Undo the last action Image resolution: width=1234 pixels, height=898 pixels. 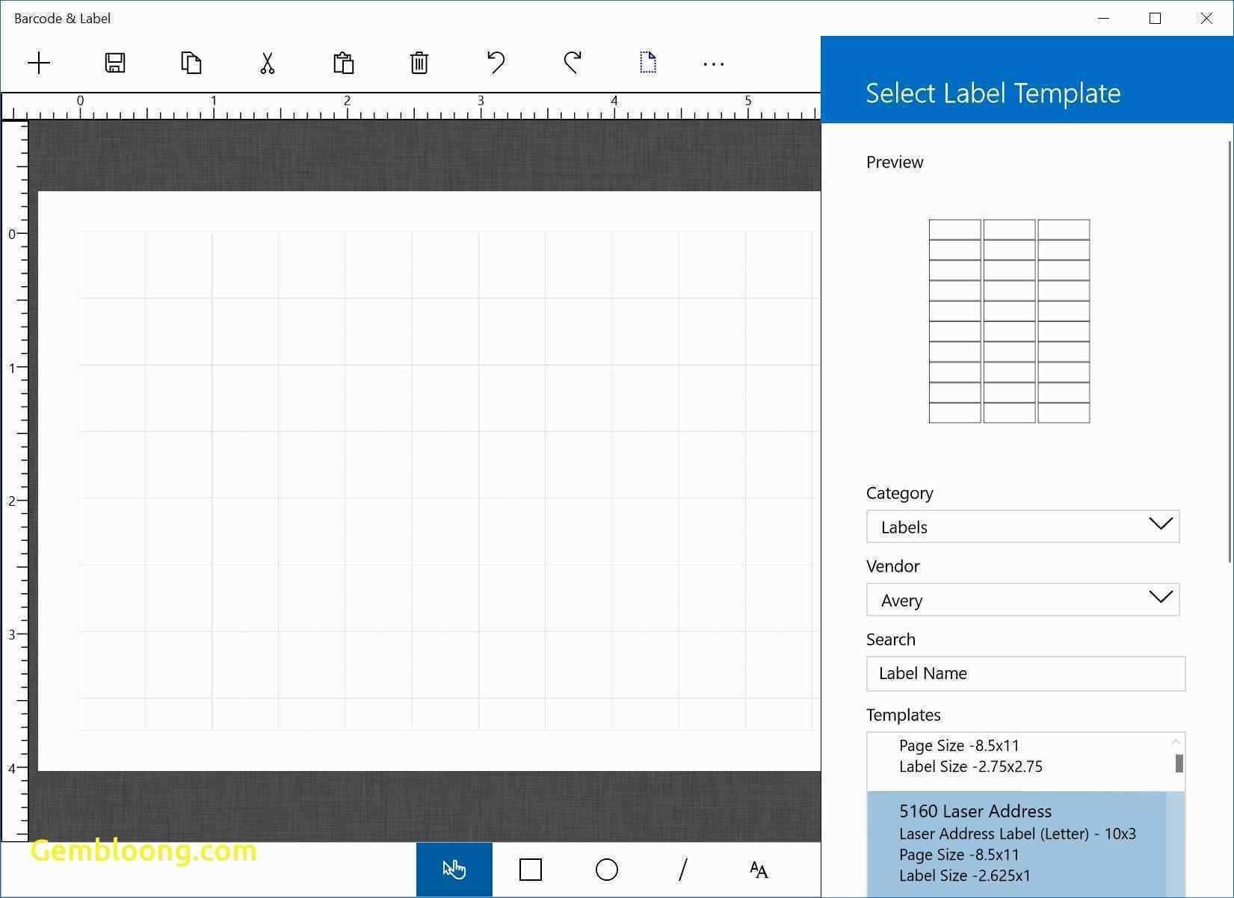[496, 64]
